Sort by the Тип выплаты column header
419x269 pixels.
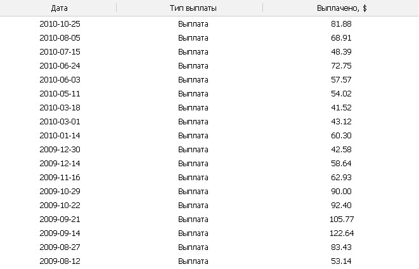tap(193, 8)
